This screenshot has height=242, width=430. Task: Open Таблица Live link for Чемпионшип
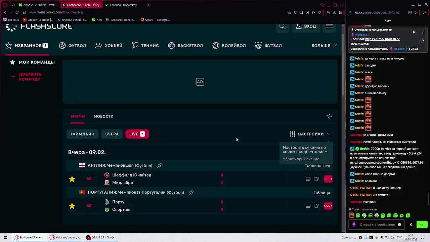pyautogui.click(x=317, y=166)
